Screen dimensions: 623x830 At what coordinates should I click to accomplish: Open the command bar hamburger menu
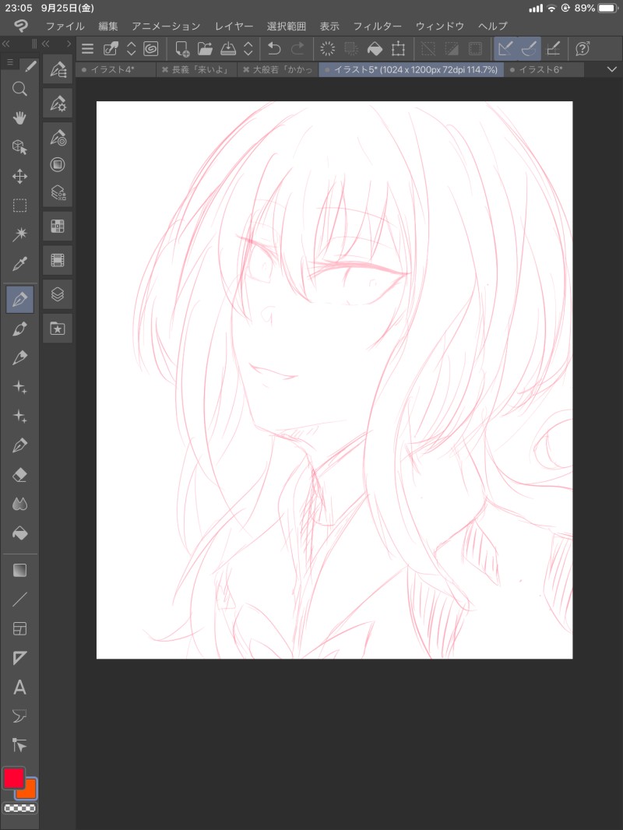(88, 49)
